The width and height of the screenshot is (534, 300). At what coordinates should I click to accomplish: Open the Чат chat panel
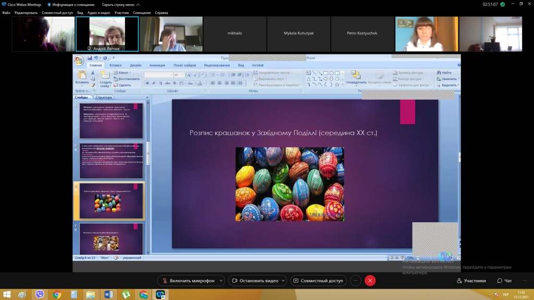click(x=504, y=281)
